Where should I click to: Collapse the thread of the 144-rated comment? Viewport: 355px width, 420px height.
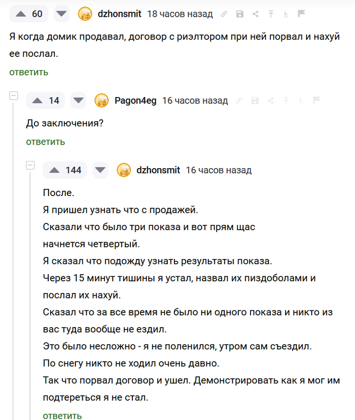click(30, 165)
